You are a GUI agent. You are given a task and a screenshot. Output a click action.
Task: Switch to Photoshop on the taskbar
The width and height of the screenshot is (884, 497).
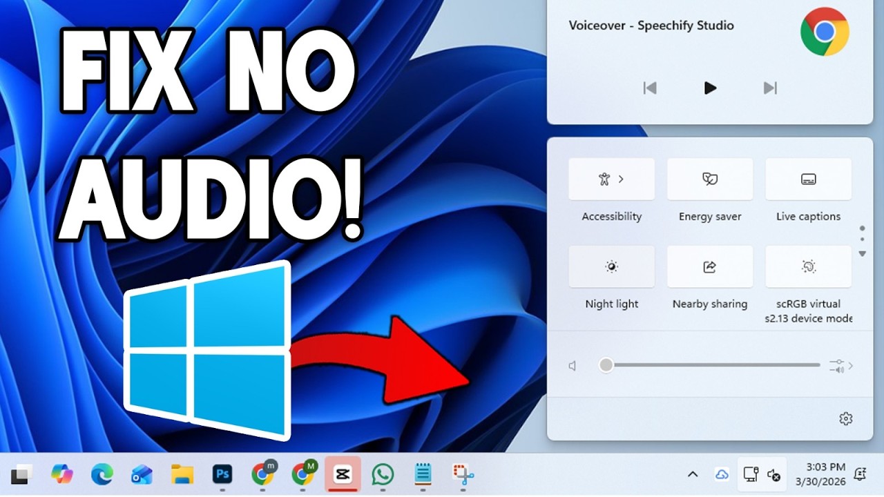[222, 474]
